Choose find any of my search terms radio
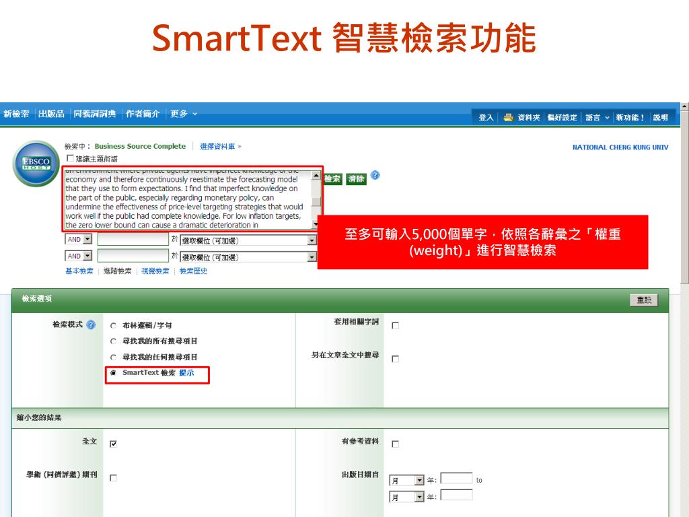Image resolution: width=689 pixels, height=517 pixels. pyautogui.click(x=113, y=357)
